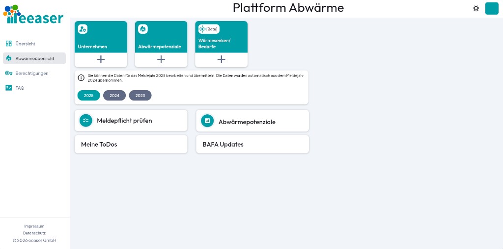Open the Wärmesenken/Bedarfe tile
503x249 pixels.
pos(222,37)
